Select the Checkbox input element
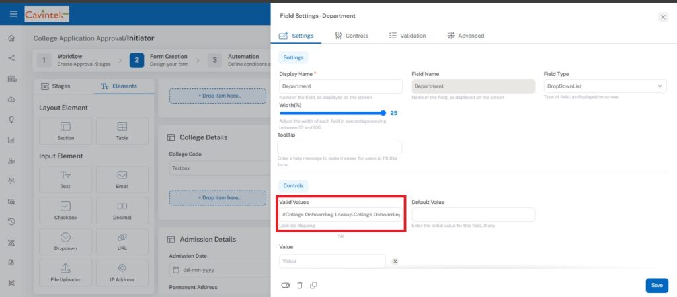Viewport: 677px width, 297px height. (x=65, y=211)
